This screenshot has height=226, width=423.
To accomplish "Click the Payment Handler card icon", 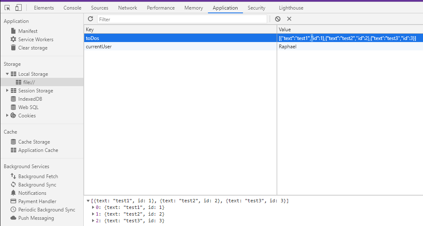I will (x=13, y=201).
